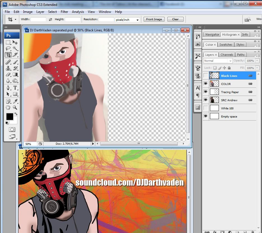Select the Blur tool
This screenshot has width=262, height=233.
click(8, 81)
